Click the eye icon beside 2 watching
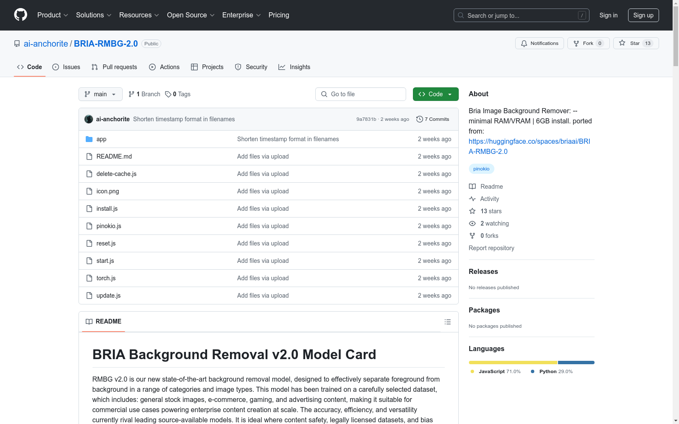 (x=472, y=223)
